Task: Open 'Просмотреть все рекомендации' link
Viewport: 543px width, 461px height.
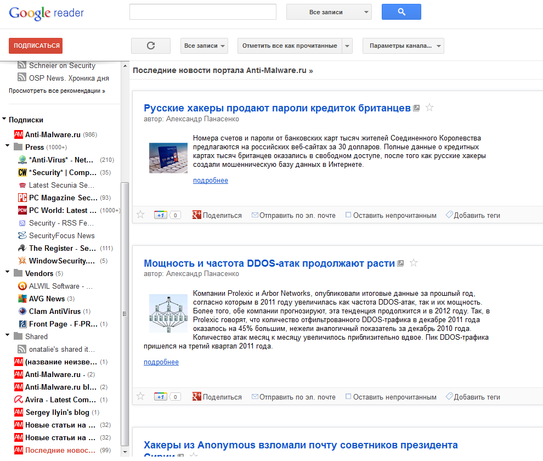Action: [x=57, y=91]
